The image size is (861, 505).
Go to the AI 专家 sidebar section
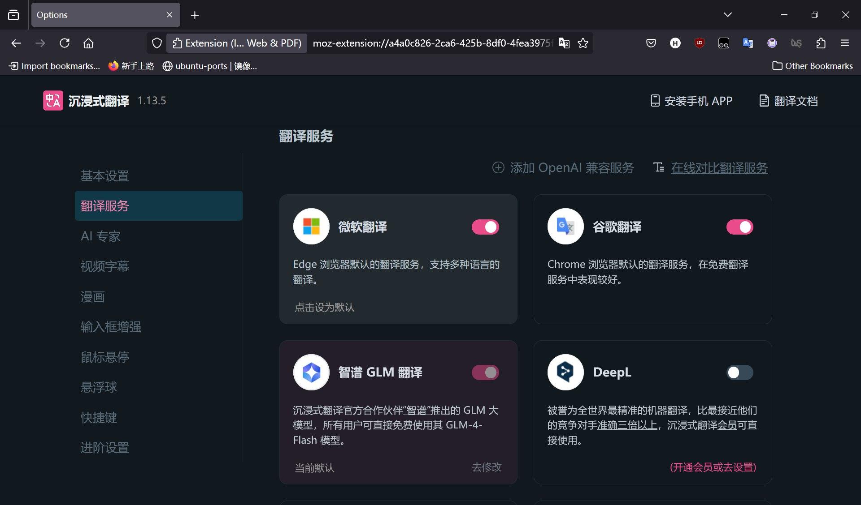(x=100, y=236)
